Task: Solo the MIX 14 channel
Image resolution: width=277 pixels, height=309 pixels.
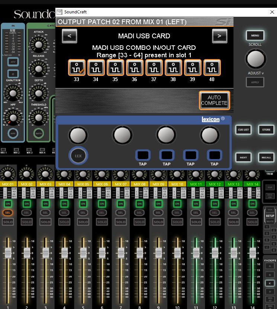Action: tap(252, 222)
